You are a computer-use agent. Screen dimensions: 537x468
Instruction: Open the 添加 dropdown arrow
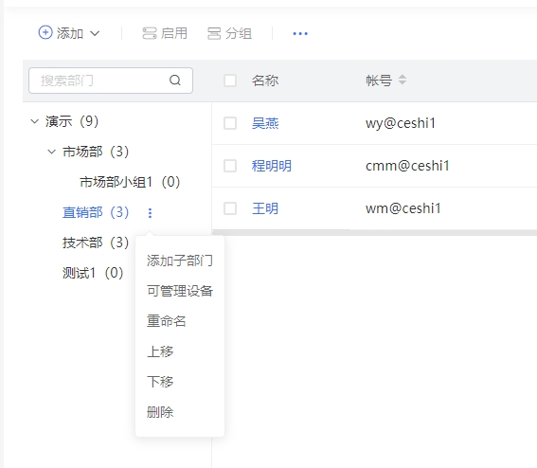click(x=95, y=33)
